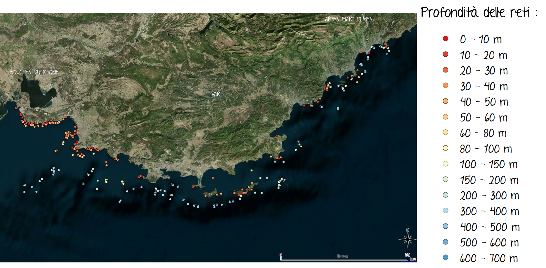The image size is (546, 268).
Task: Pick the 100 - 150 m legend circle
Action: click(x=445, y=164)
